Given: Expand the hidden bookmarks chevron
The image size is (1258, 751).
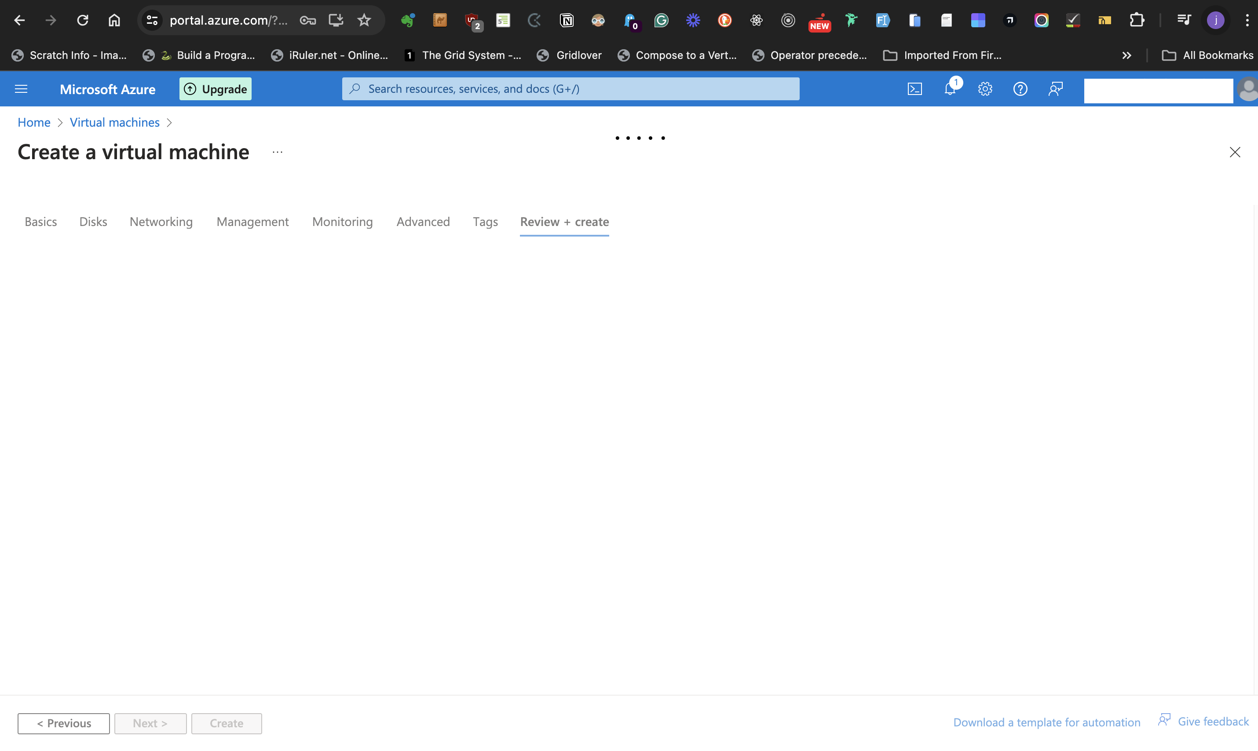Looking at the screenshot, I should [1126, 55].
